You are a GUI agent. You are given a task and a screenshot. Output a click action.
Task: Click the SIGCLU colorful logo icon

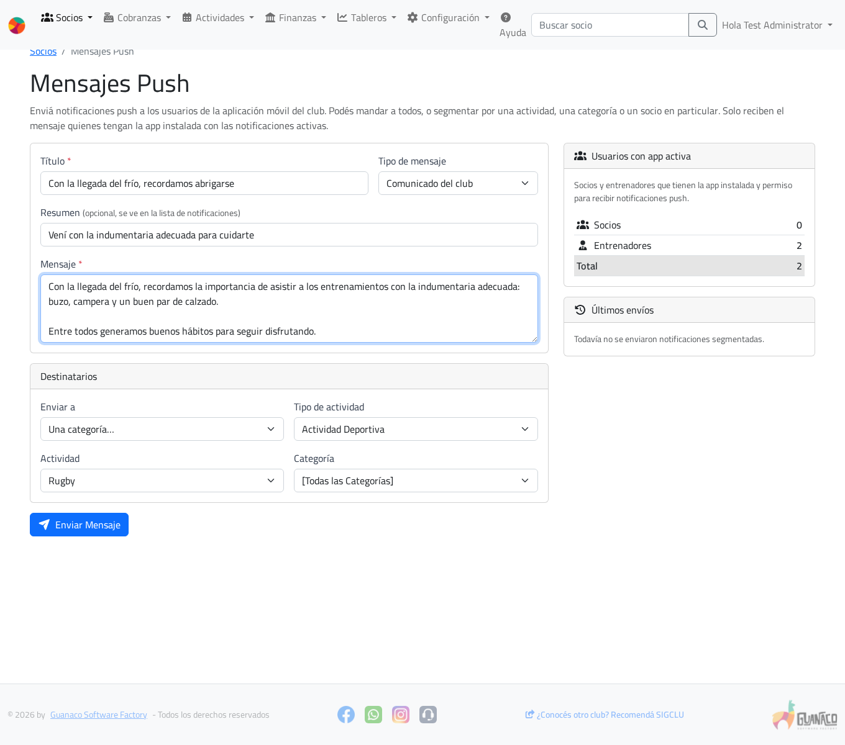(x=17, y=25)
